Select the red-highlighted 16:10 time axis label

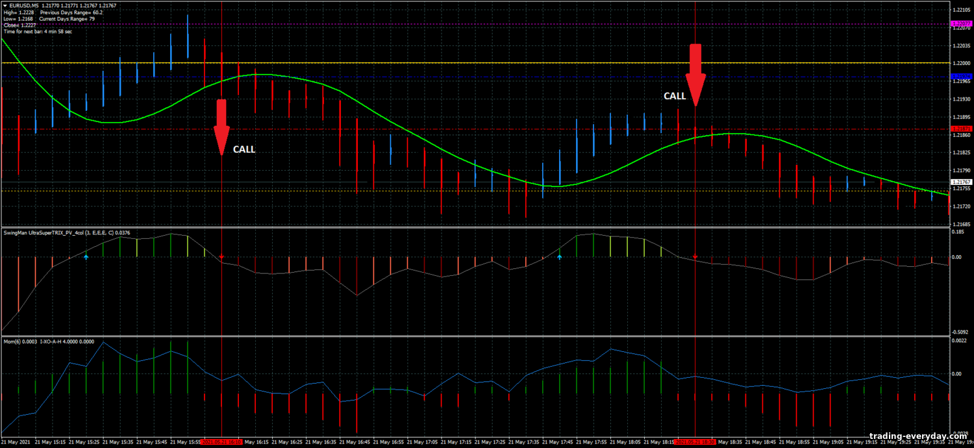[221, 442]
